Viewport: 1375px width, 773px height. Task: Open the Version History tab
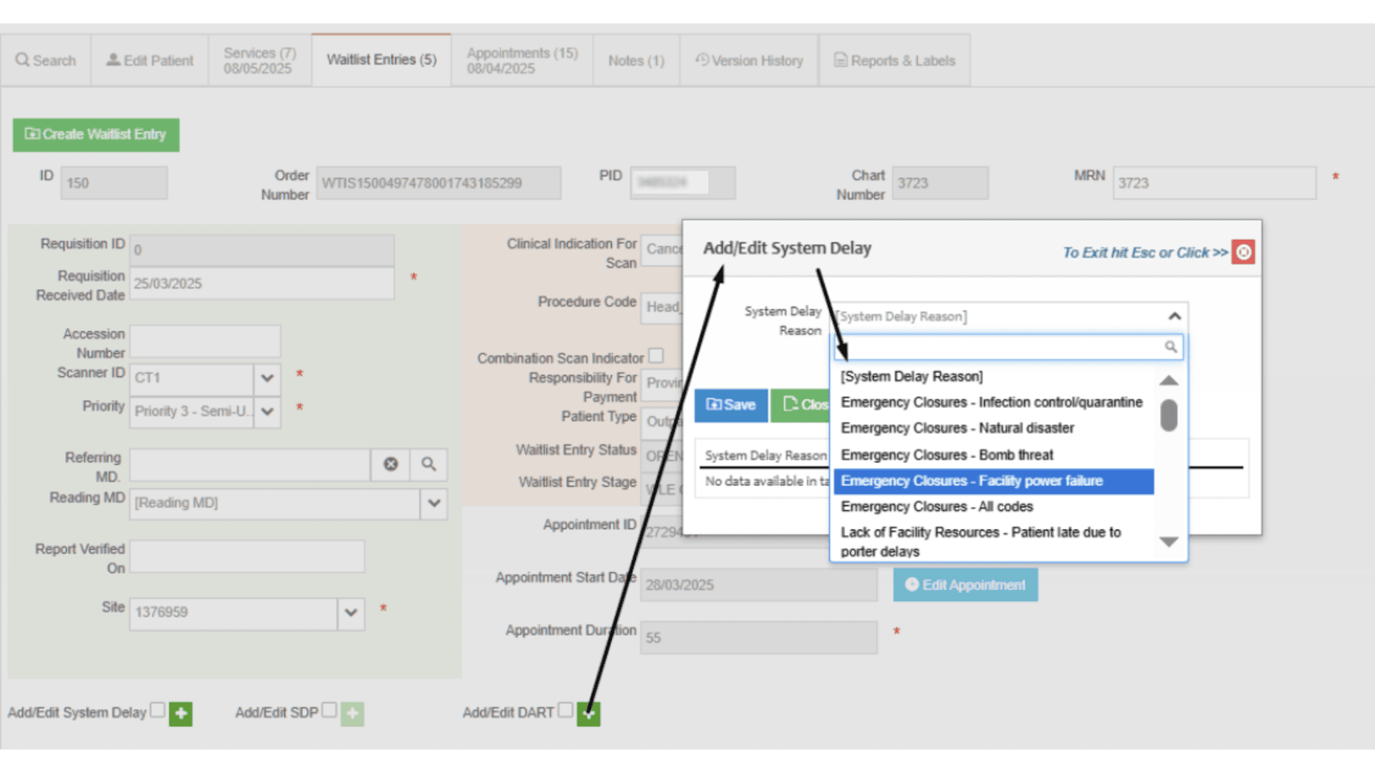click(749, 60)
